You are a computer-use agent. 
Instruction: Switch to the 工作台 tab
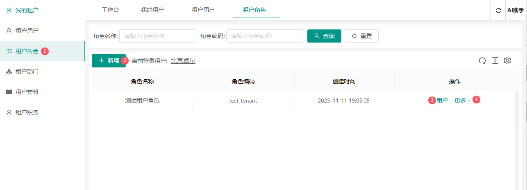[x=110, y=10]
